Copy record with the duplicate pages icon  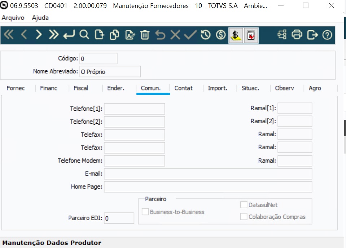[x=114, y=35]
